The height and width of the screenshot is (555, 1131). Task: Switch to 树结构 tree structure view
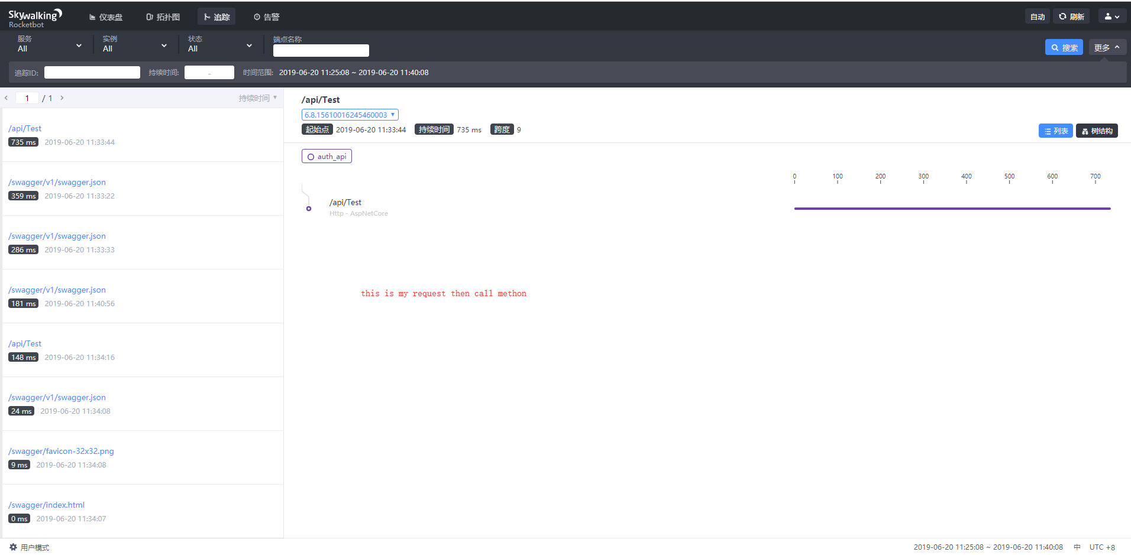pos(1096,131)
